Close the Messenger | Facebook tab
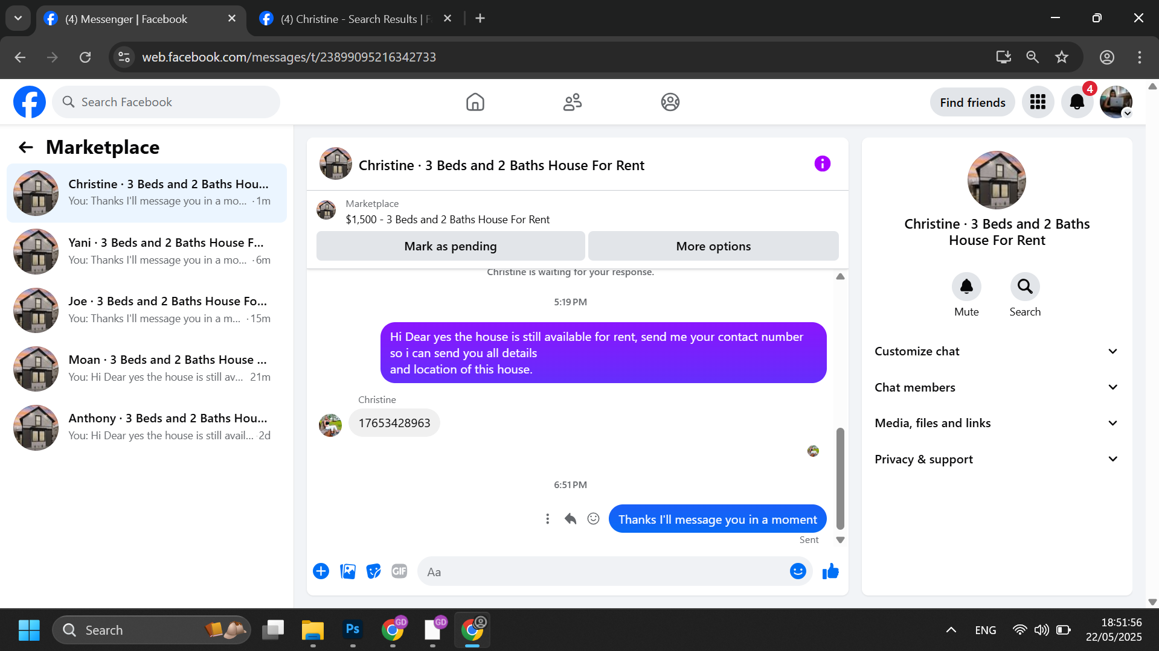 (x=232, y=19)
